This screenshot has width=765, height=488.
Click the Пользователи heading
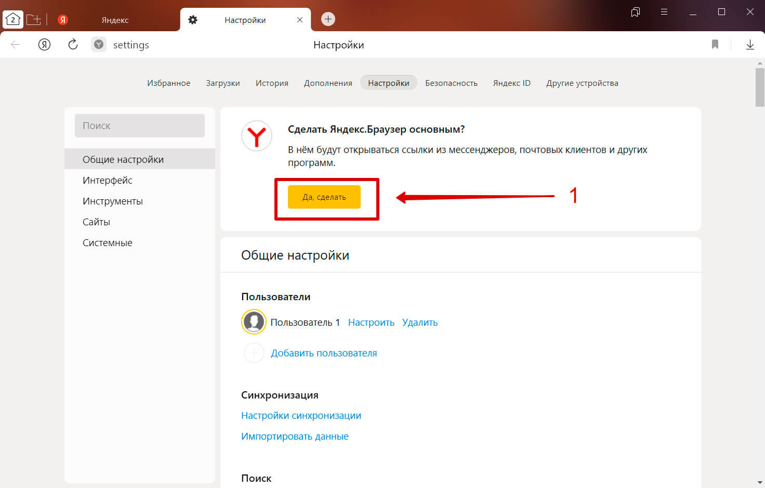tap(275, 297)
